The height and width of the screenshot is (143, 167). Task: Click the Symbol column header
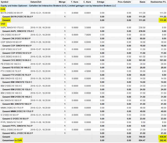[5, 2]
